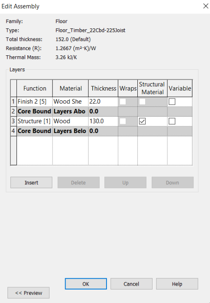Uncheck Structural Material for Structure layer
Screen dimensions: 210x303
pyautogui.click(x=142, y=121)
